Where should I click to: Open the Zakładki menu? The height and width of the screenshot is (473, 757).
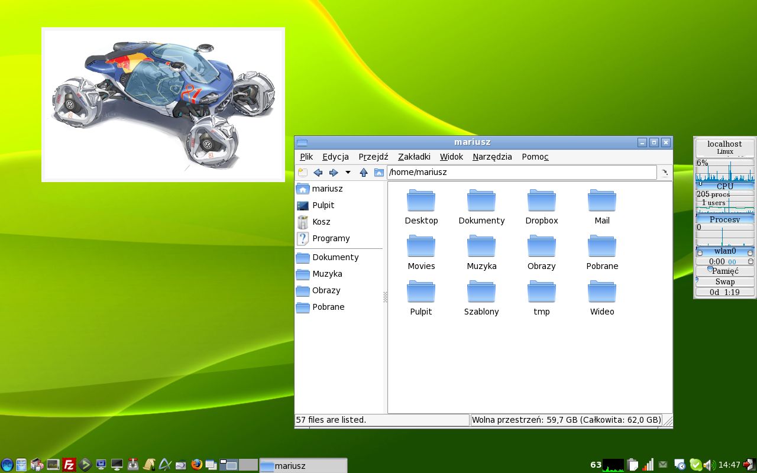coord(414,157)
